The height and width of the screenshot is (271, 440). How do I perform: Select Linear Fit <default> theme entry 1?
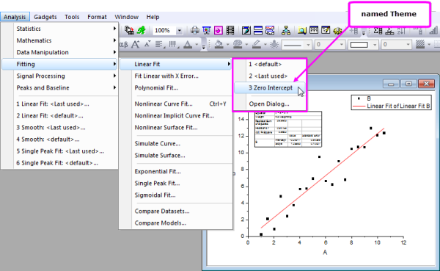click(269, 64)
